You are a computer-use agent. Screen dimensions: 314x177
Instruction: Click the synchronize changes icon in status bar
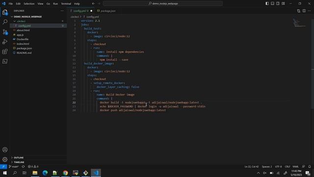pyautogui.click(x=23, y=167)
